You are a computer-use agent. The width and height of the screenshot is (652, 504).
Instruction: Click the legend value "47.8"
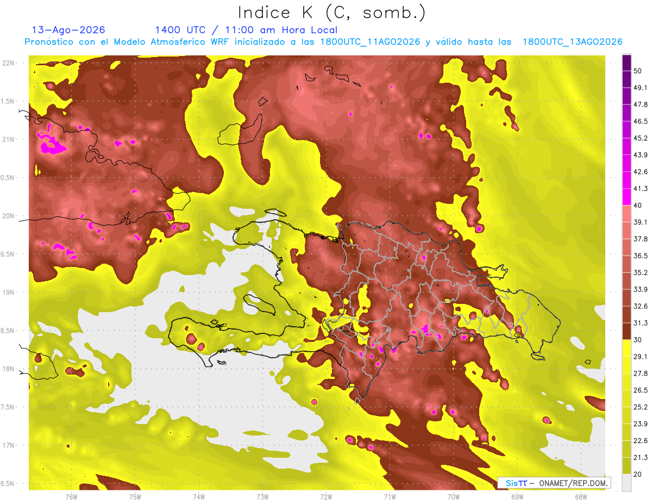coord(641,104)
